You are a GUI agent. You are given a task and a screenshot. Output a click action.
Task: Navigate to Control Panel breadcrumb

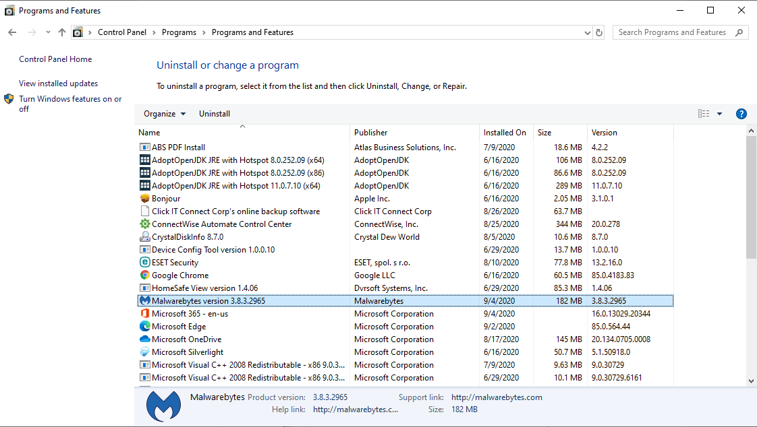(x=122, y=32)
